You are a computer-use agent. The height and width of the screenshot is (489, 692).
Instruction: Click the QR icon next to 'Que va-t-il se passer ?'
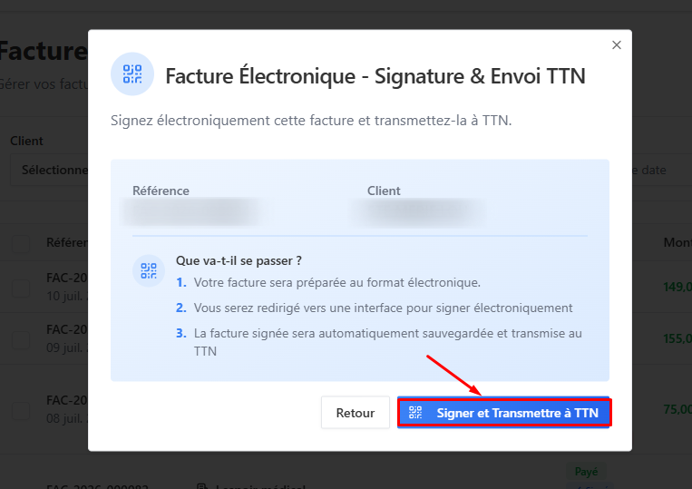click(x=149, y=270)
